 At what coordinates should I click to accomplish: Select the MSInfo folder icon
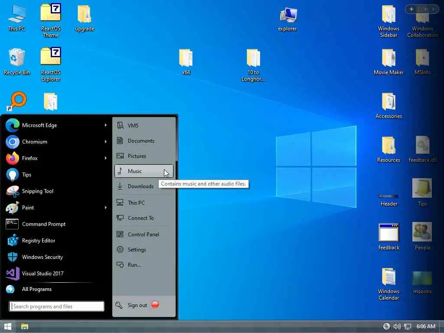coord(422,62)
